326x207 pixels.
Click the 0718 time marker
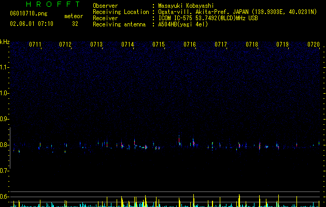(252, 45)
